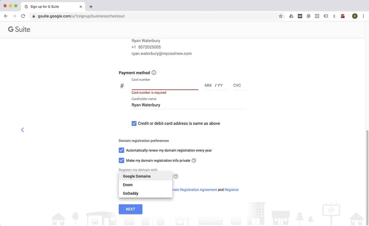This screenshot has height=226, width=369.
Task: Open the Google Drive extension icon
Action: click(x=291, y=16)
